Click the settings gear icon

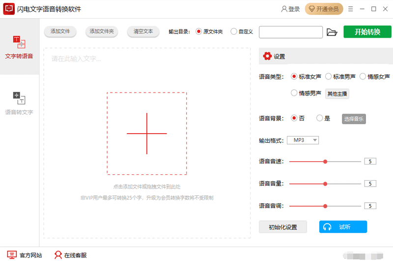click(267, 56)
